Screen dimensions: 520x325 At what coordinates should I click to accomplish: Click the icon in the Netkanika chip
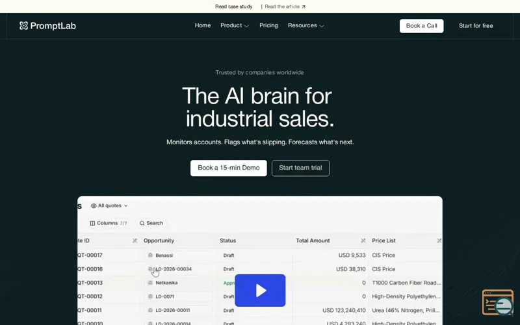point(150,283)
